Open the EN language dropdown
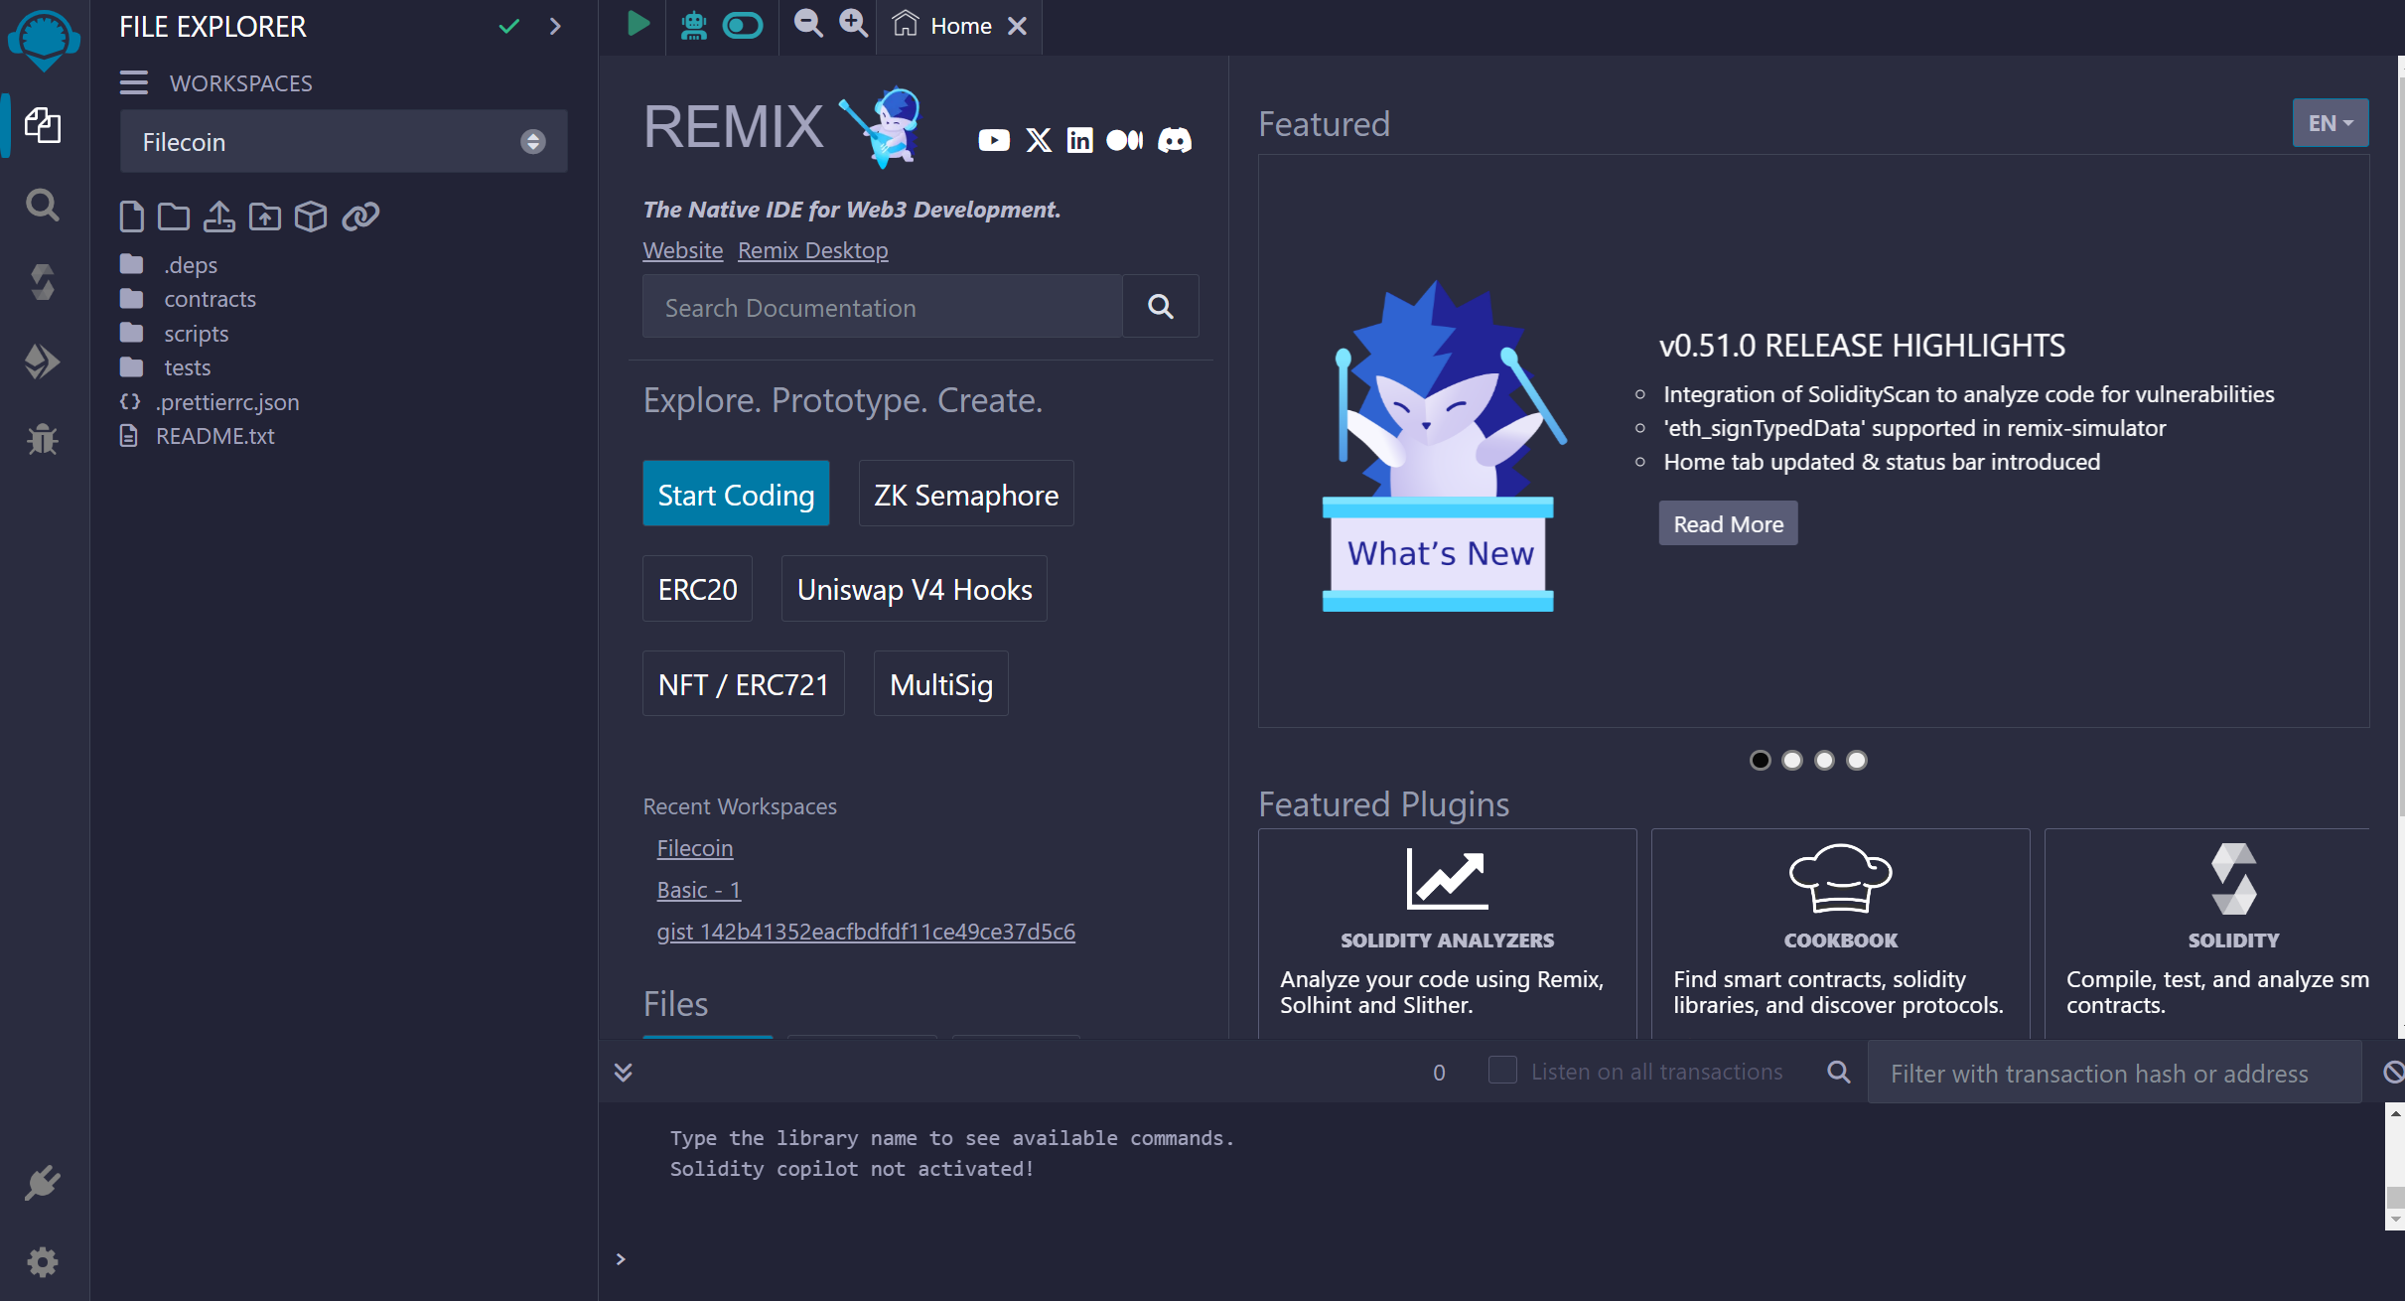The height and width of the screenshot is (1301, 2405). 2330,123
